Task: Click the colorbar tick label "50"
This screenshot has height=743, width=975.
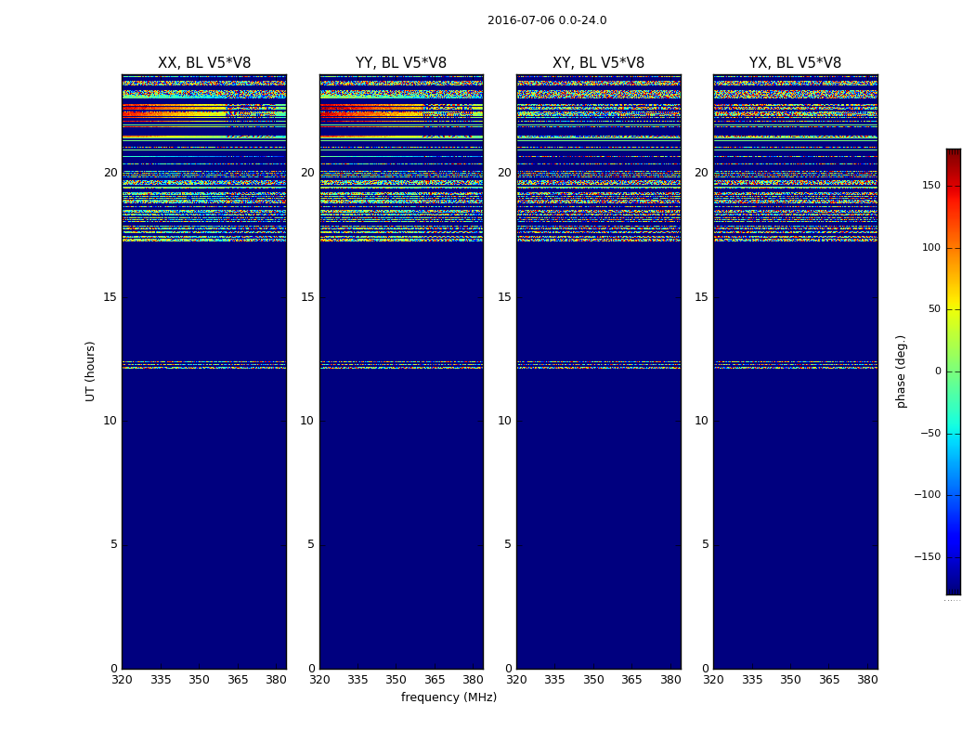Action: [x=934, y=309]
